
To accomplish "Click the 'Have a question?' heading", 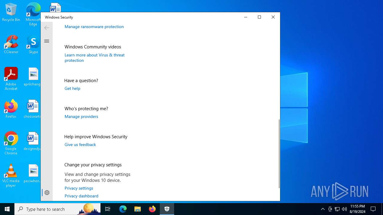I will 81,81.
